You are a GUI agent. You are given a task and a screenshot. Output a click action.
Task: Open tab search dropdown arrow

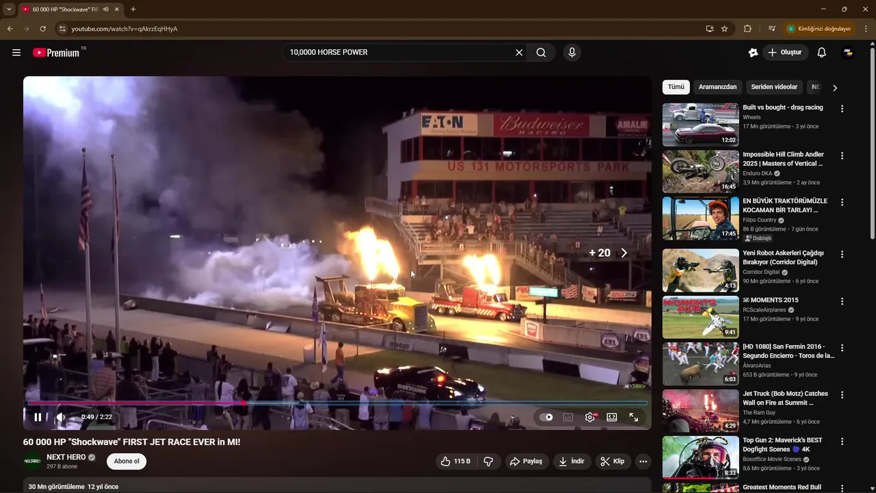[9, 10]
